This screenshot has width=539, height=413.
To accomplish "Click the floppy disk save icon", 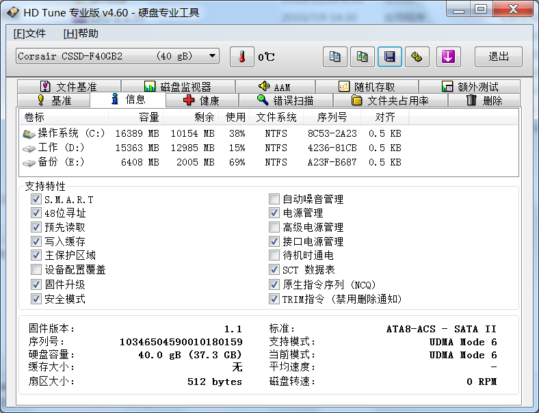I will coord(390,57).
